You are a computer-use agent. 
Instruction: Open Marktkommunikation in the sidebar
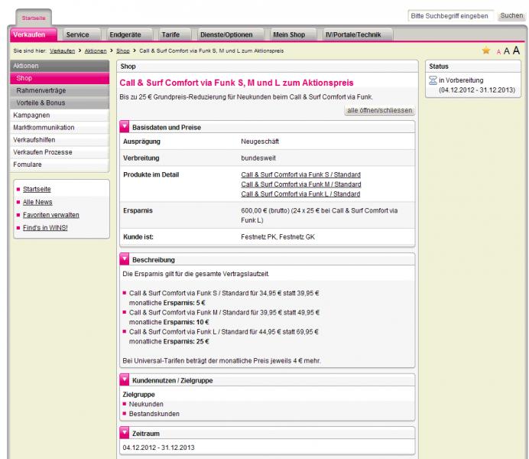[60, 127]
